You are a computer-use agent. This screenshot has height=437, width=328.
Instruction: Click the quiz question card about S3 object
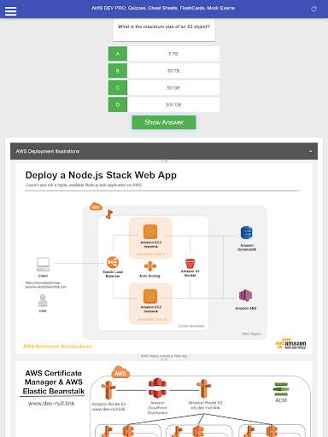pos(164,30)
